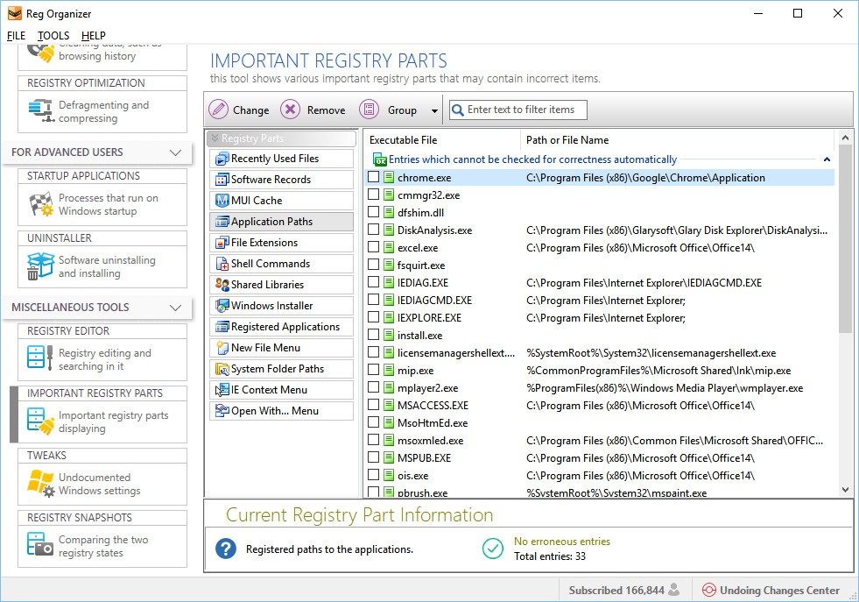The image size is (859, 602).
Task: Click the Group list icon in toolbar
Action: click(x=370, y=110)
